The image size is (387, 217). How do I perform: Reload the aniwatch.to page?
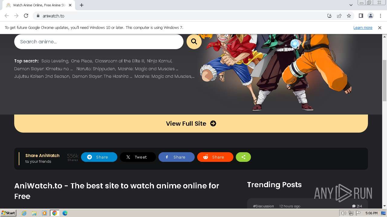click(26, 16)
